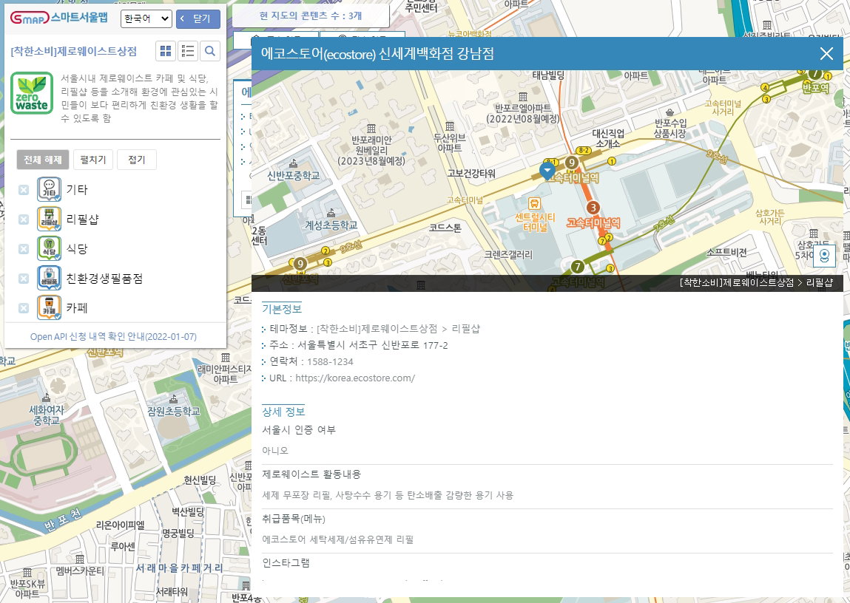Screen dimensions: 850x603
Task: Click the Smart Seoul Map logo
Action: pos(58,18)
